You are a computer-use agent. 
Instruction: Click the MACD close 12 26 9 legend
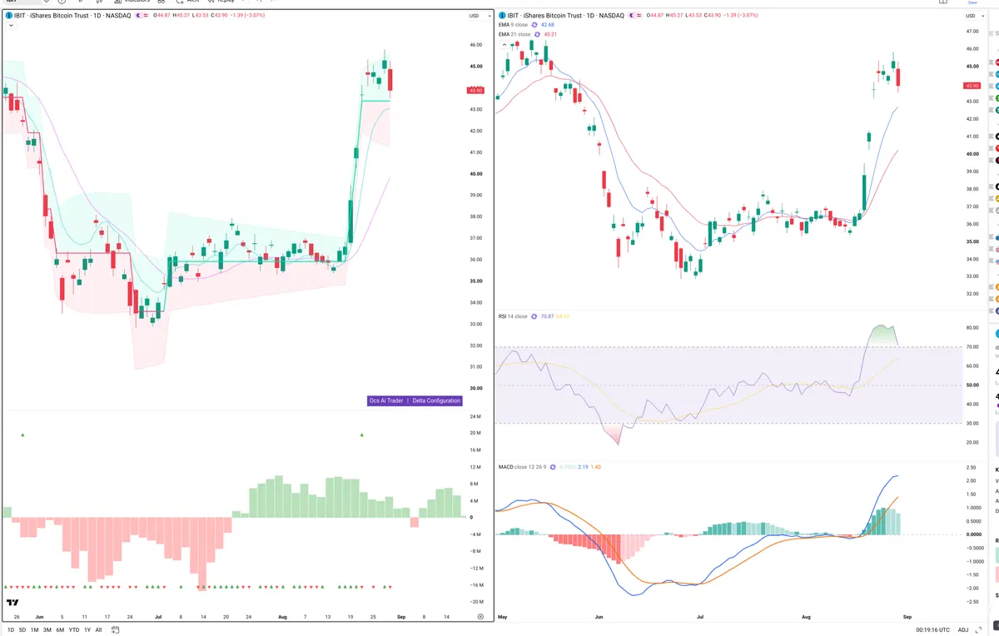(x=522, y=467)
